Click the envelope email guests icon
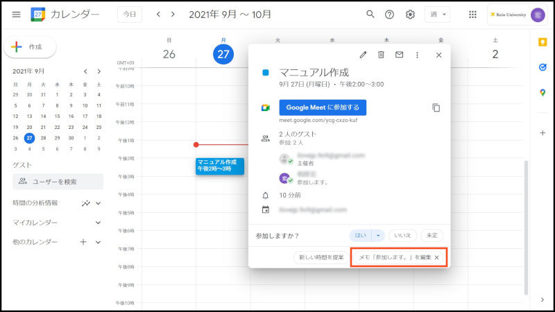The image size is (555, 312). (399, 55)
